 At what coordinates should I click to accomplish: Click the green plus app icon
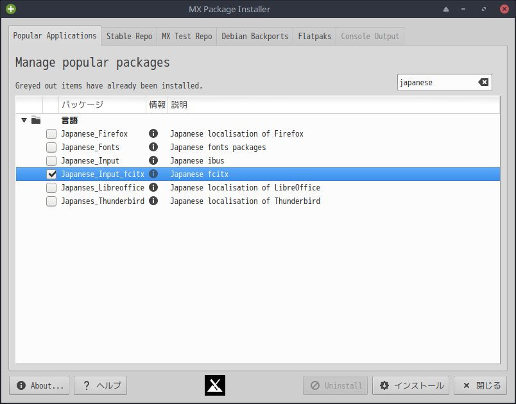tap(11, 9)
